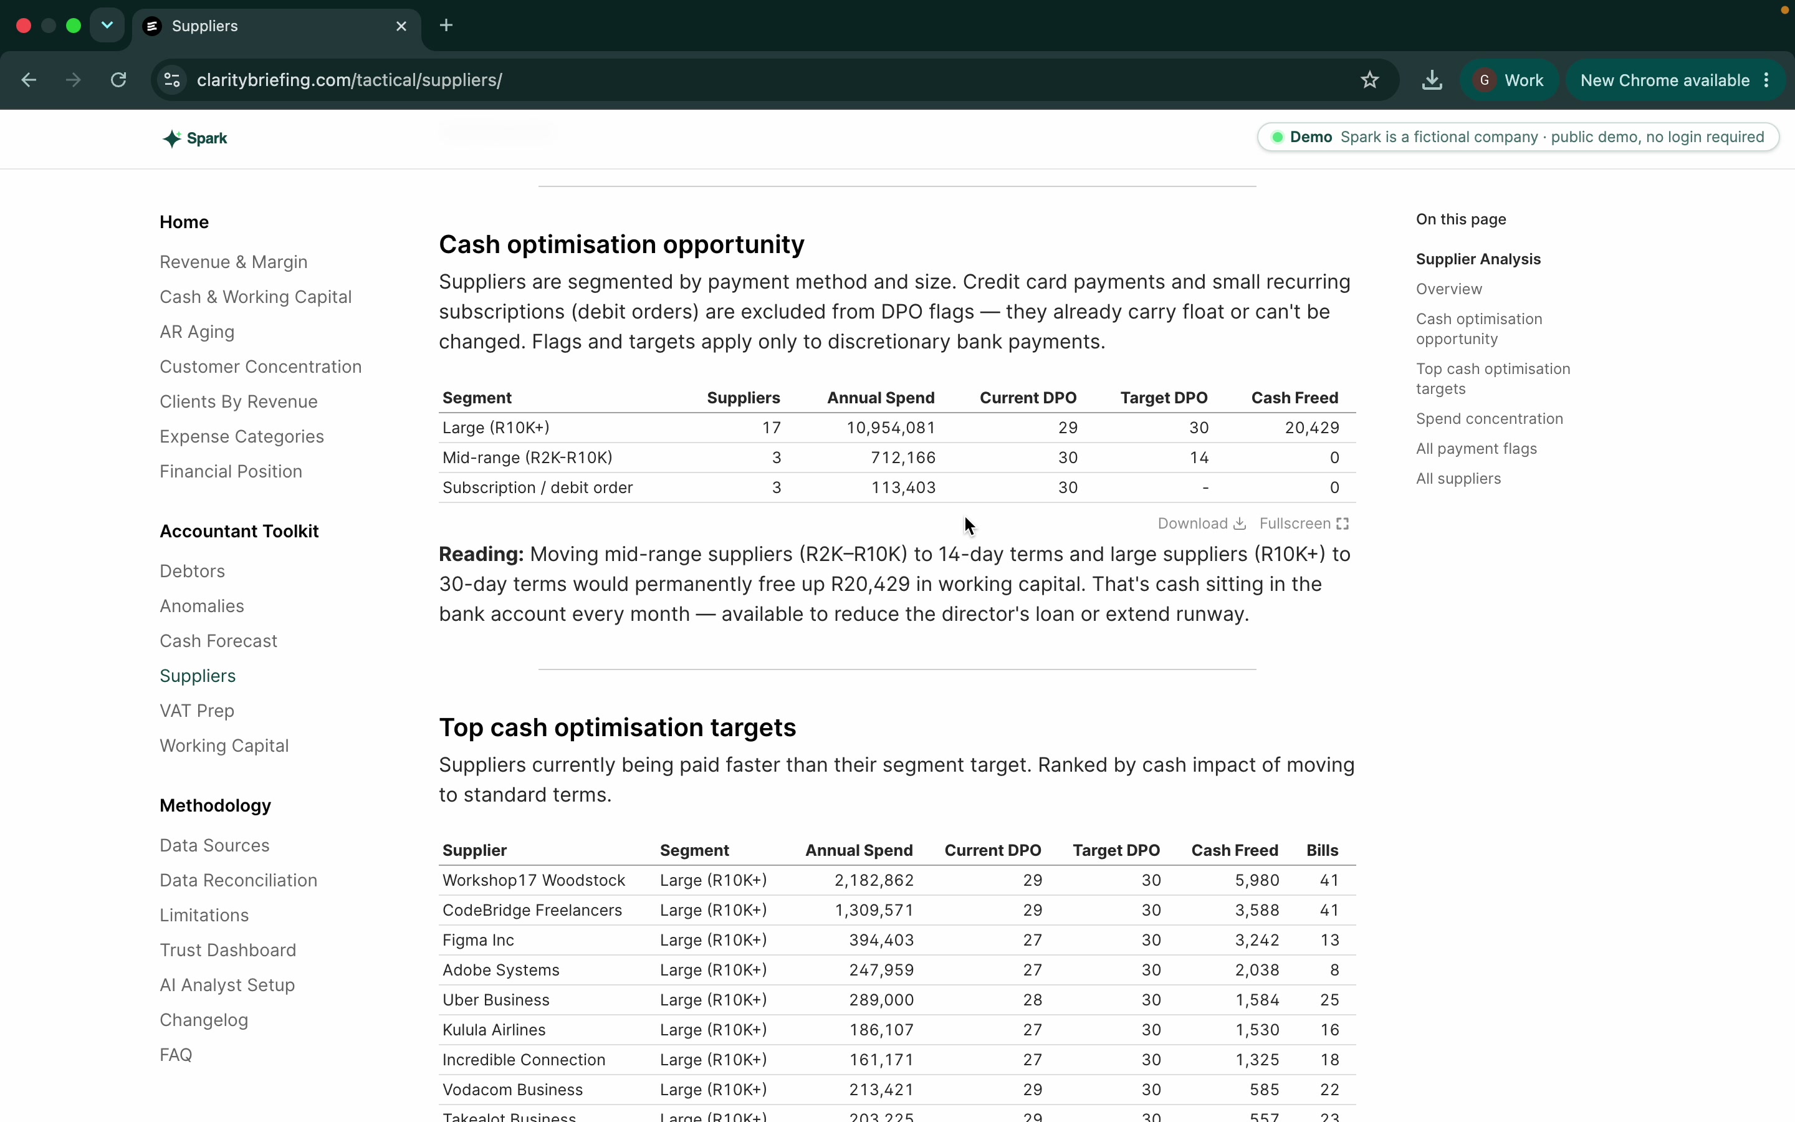Open VAT Prep page

click(x=196, y=711)
